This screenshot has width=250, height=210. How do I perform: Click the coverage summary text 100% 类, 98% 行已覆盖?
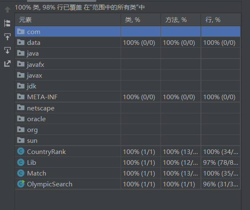(48, 7)
